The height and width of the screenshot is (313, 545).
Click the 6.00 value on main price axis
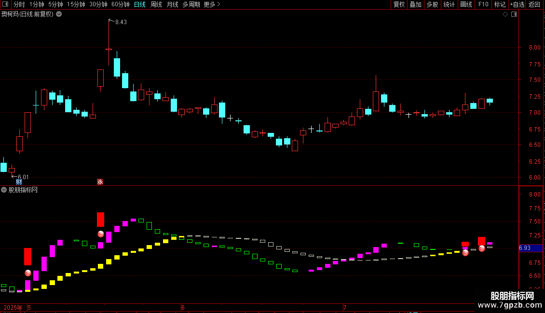click(x=534, y=177)
